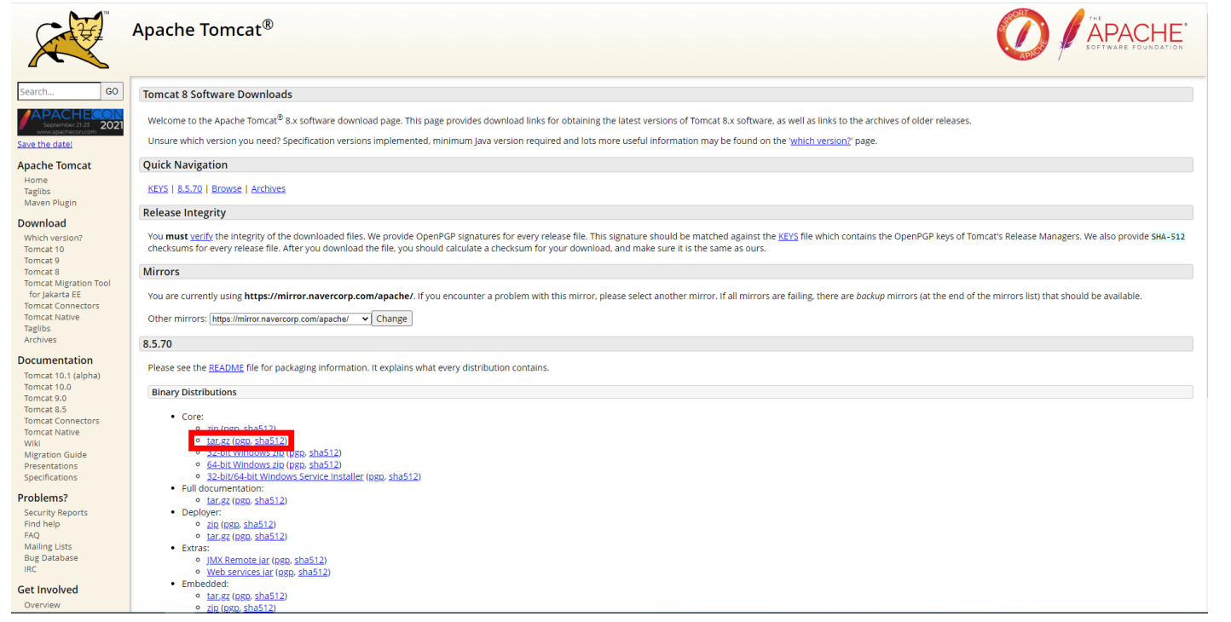Open the Mailing Lists link
Screen dimensions: 1231x622
48,547
